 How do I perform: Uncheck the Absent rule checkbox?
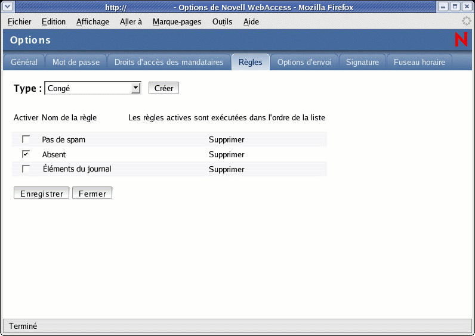(x=26, y=154)
